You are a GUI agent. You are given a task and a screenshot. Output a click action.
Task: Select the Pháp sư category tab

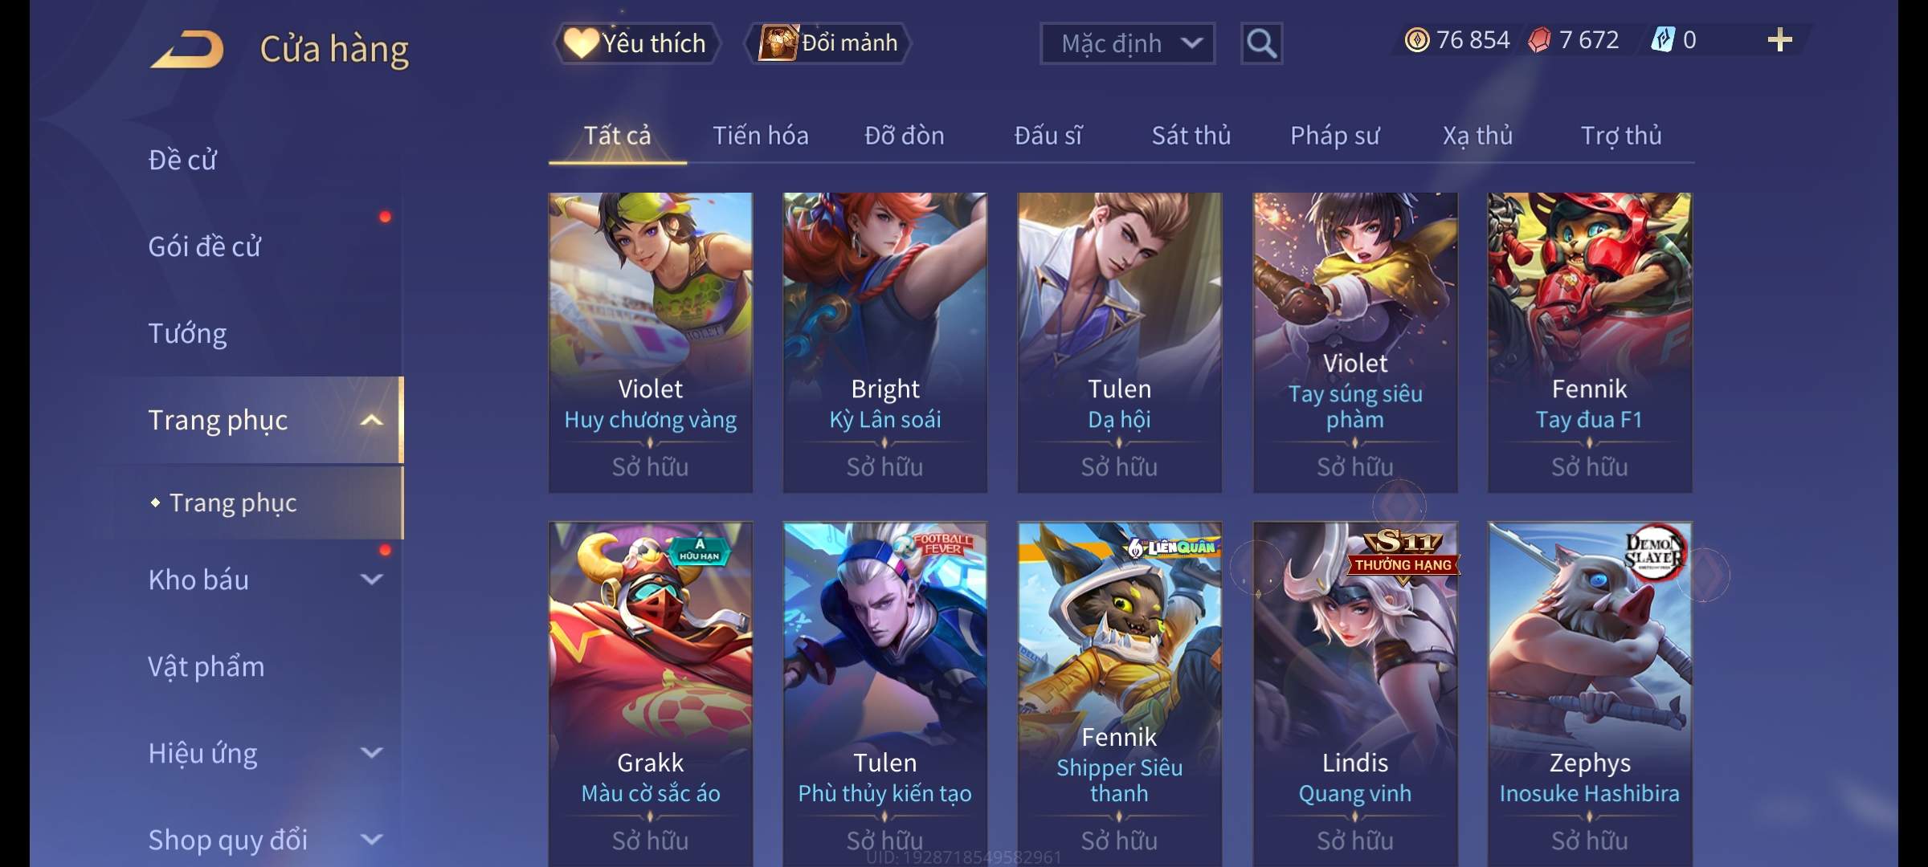[x=1334, y=136]
